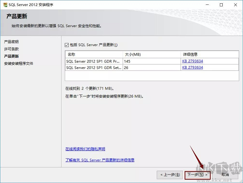Close the SQL Server 2012 安装程序 window
This screenshot has width=243, height=183.
pyautogui.click(x=235, y=5)
